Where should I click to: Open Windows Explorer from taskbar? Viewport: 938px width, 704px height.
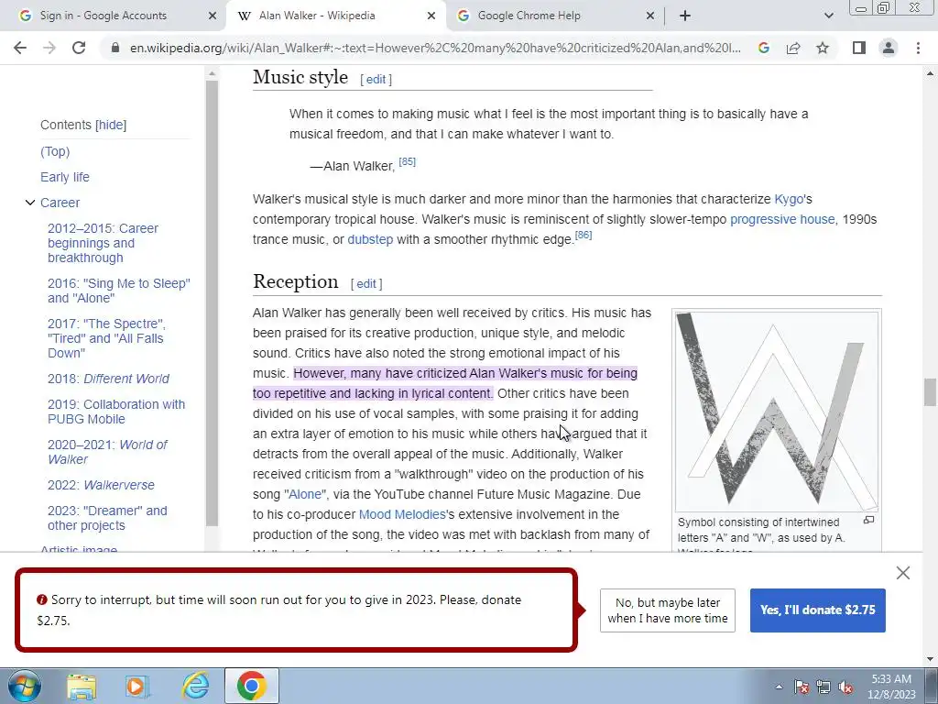pyautogui.click(x=82, y=686)
